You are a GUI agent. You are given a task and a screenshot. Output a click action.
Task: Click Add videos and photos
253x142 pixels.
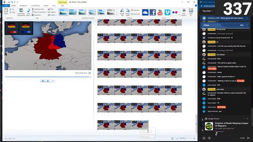point(21,12)
